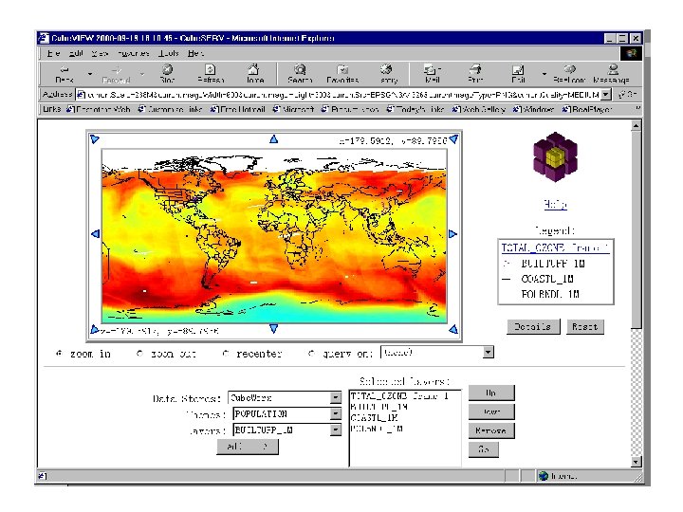The image size is (683, 512).
Task: Move selected layer Up
Action: click(491, 393)
